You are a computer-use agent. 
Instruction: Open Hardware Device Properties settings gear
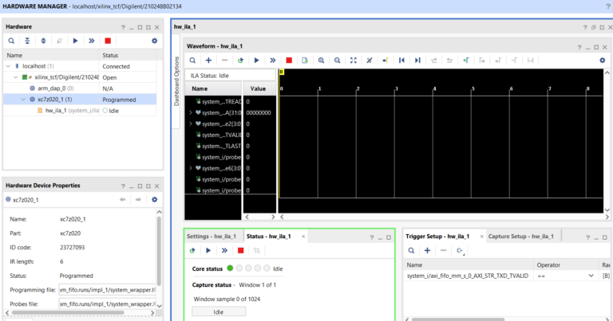coord(154,200)
